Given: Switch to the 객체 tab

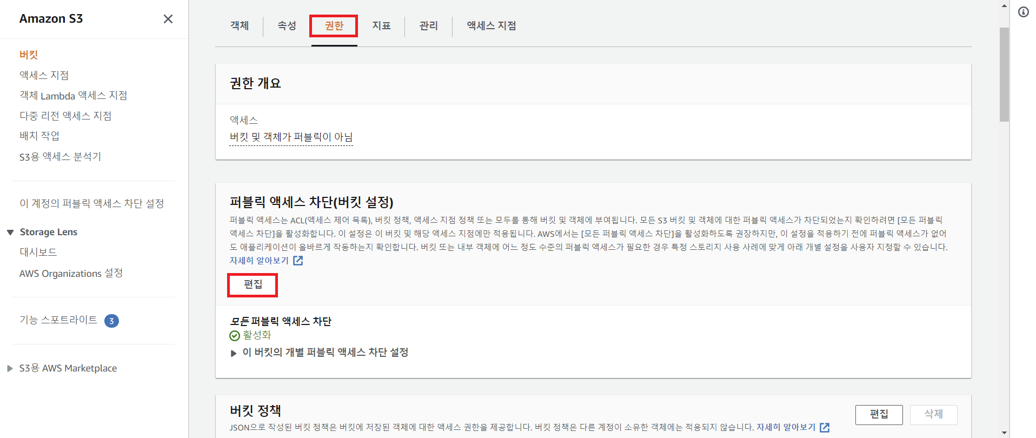Looking at the screenshot, I should [x=240, y=25].
